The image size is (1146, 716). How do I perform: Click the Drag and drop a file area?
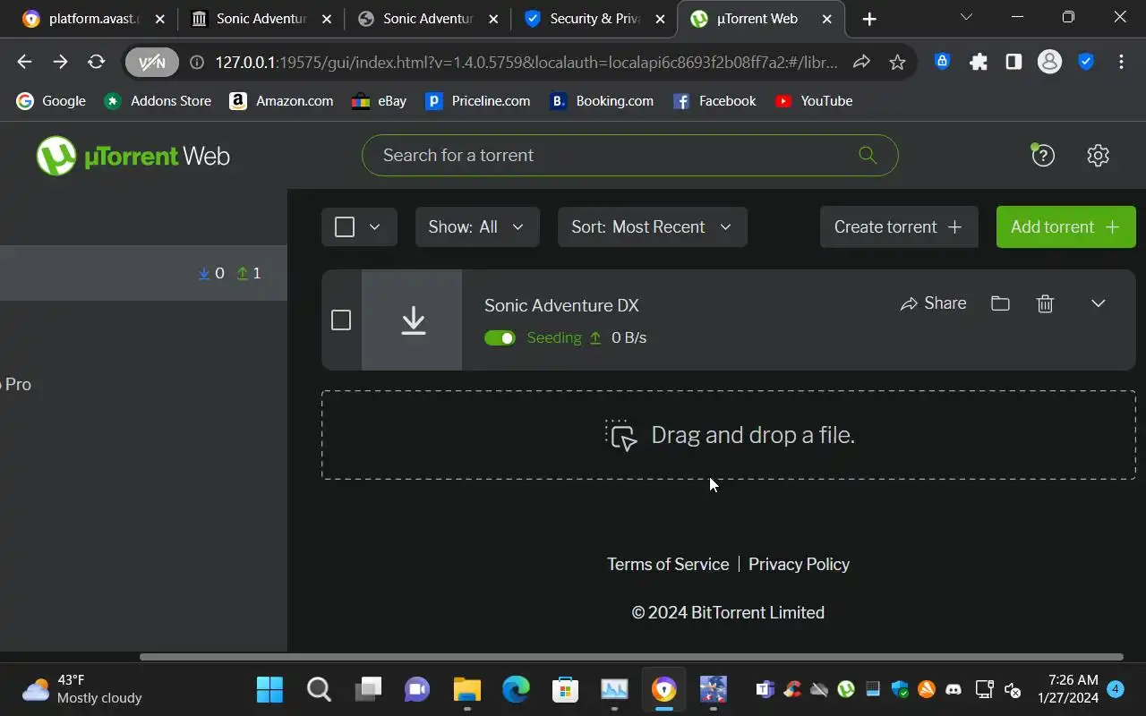coord(729,435)
